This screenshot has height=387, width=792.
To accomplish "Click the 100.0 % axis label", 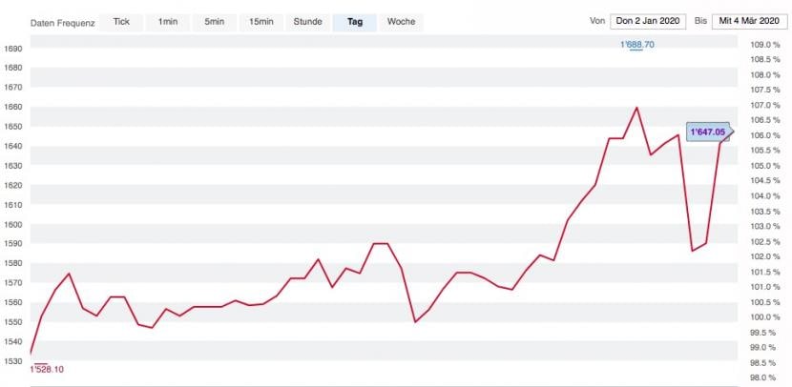I will (x=764, y=316).
